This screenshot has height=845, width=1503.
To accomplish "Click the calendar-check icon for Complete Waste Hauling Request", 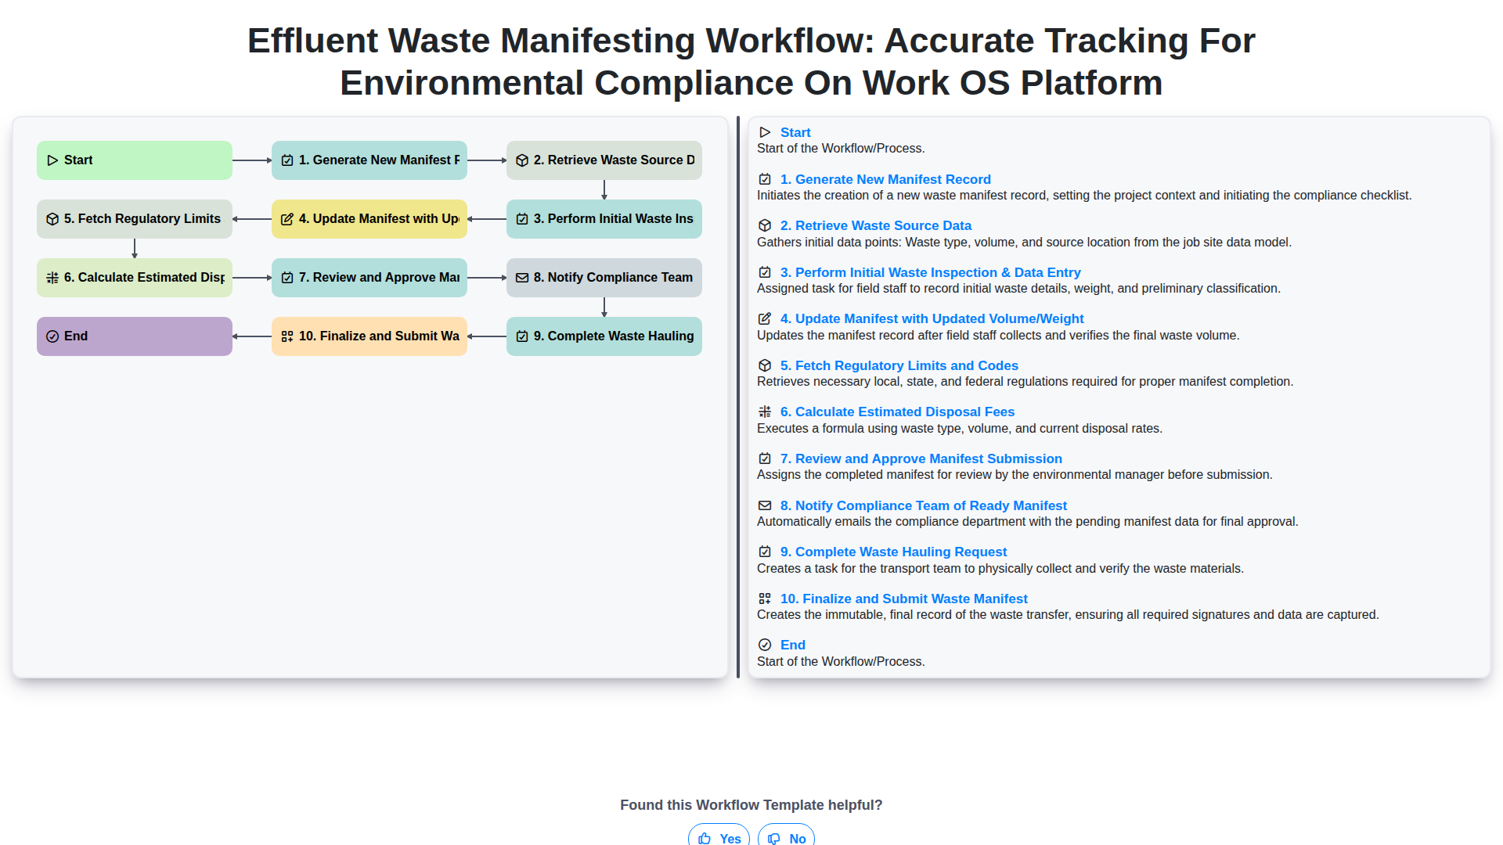I will 765,552.
